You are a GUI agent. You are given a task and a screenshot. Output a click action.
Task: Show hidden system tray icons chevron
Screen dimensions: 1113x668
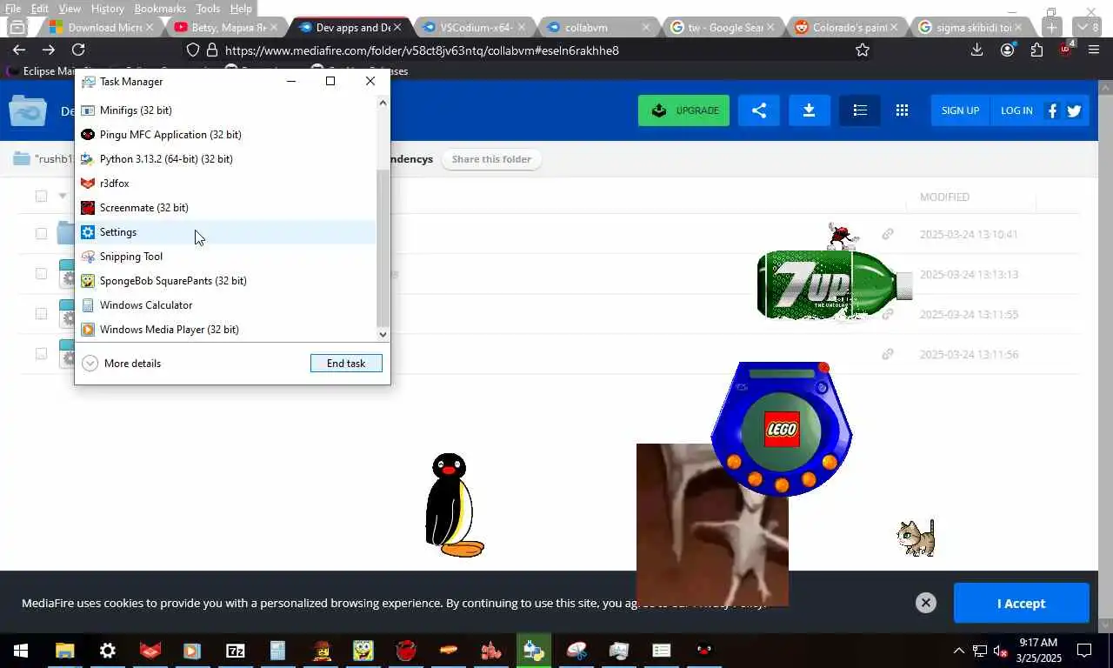point(959,651)
